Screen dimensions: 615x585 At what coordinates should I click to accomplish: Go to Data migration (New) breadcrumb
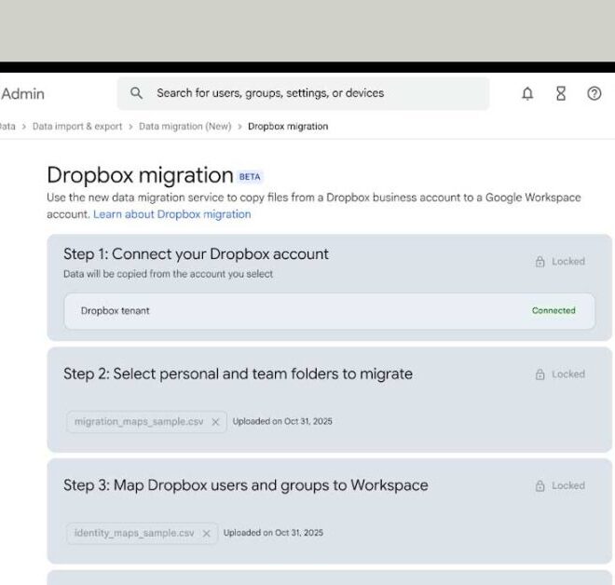click(185, 127)
